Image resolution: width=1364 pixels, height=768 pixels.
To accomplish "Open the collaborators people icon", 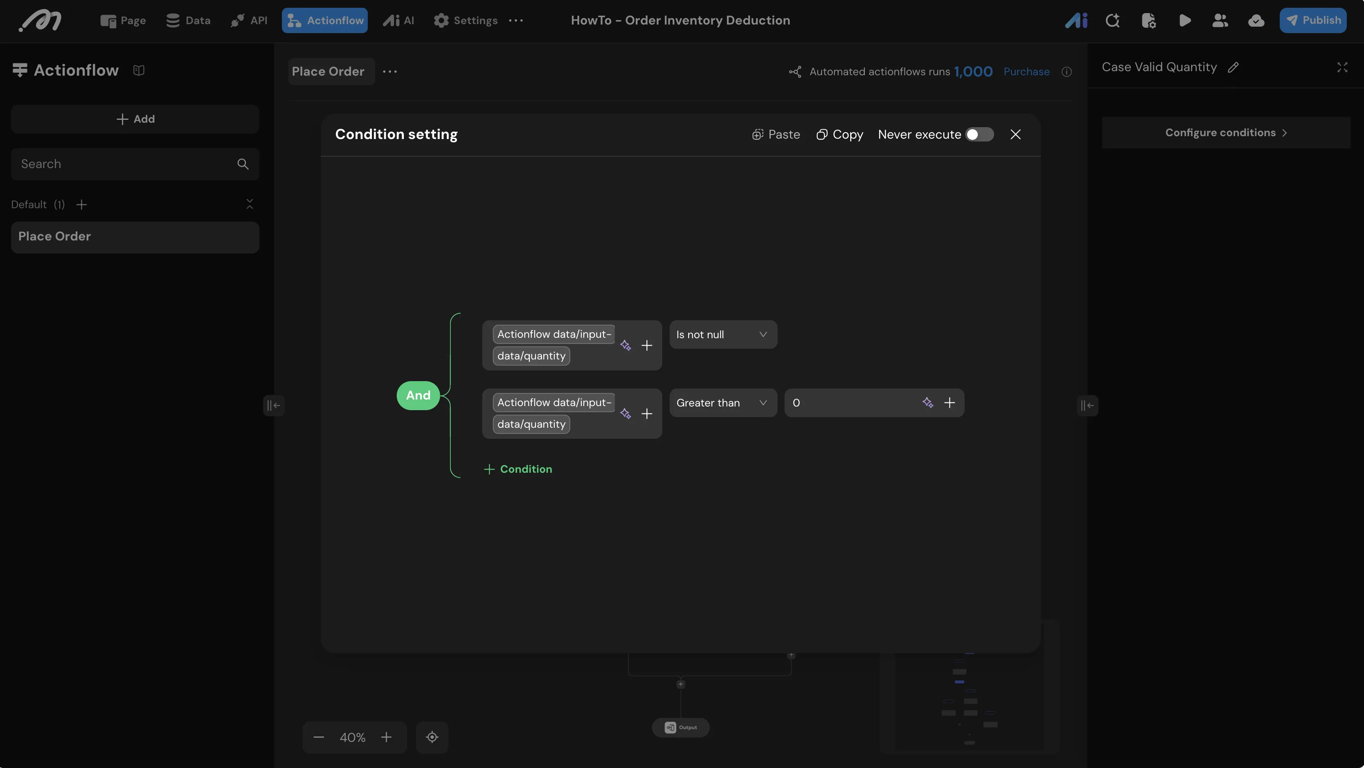I will point(1220,20).
